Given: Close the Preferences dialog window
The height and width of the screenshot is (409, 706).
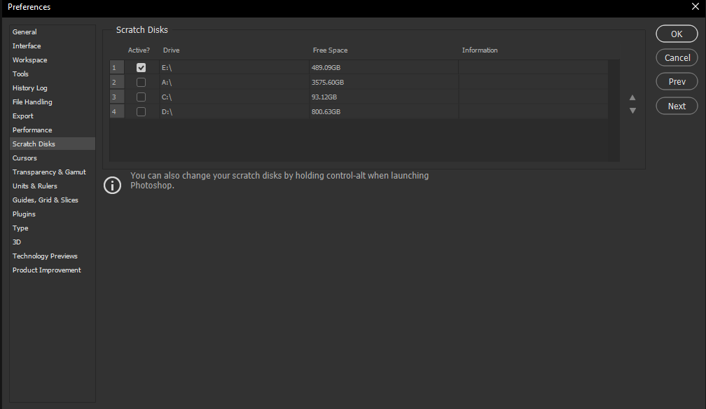Looking at the screenshot, I should (695, 7).
